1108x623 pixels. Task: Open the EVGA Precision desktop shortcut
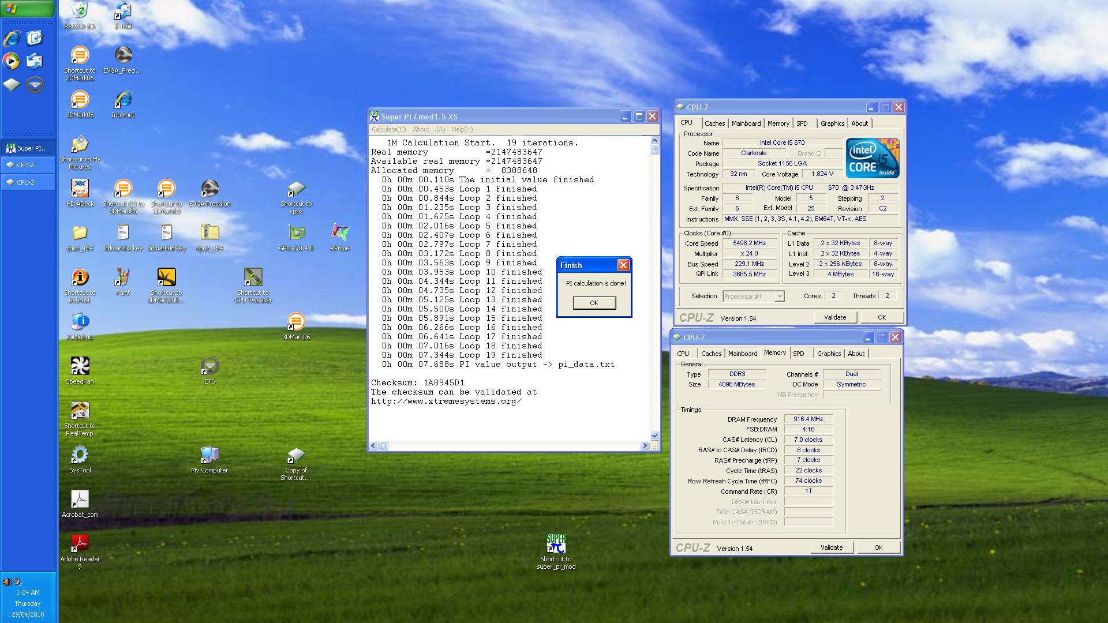[209, 189]
